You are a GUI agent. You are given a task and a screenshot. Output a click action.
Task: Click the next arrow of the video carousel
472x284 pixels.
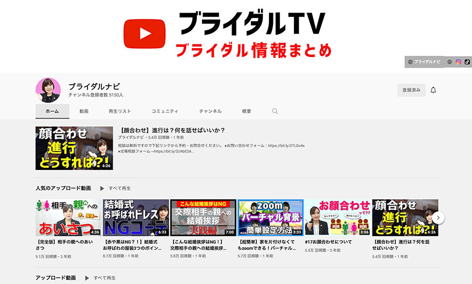pyautogui.click(x=438, y=218)
